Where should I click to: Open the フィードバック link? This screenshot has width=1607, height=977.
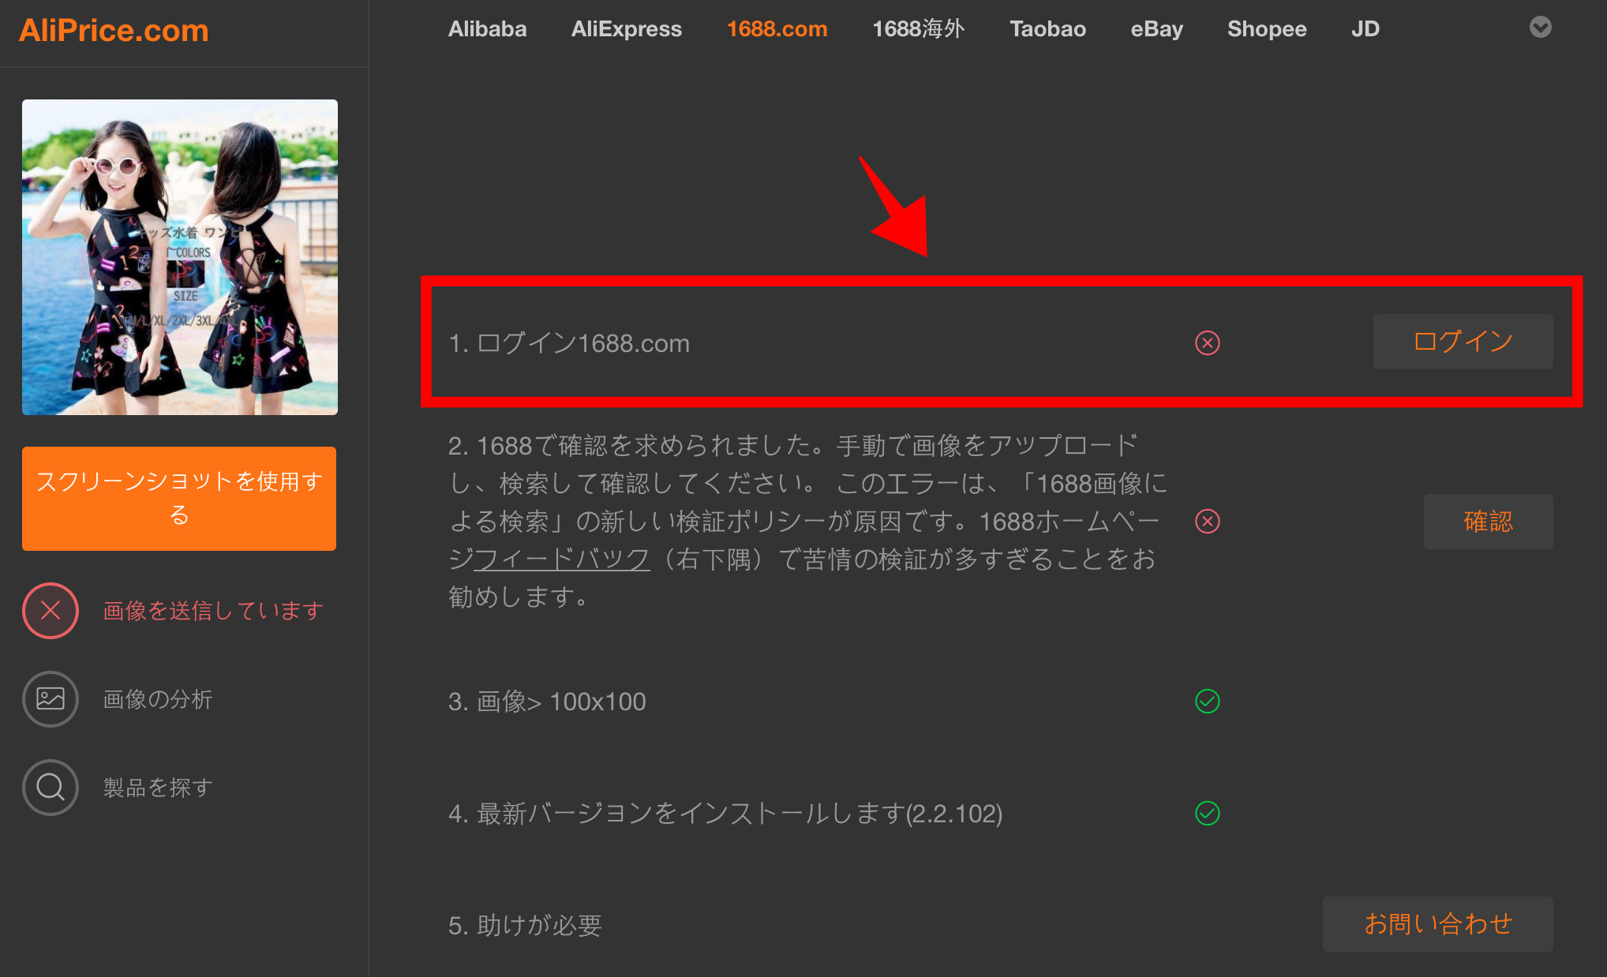pyautogui.click(x=561, y=560)
